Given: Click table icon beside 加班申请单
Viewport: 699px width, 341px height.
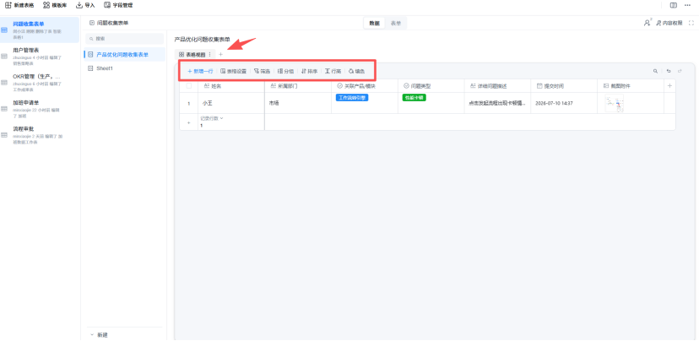Looking at the screenshot, I should (4, 109).
